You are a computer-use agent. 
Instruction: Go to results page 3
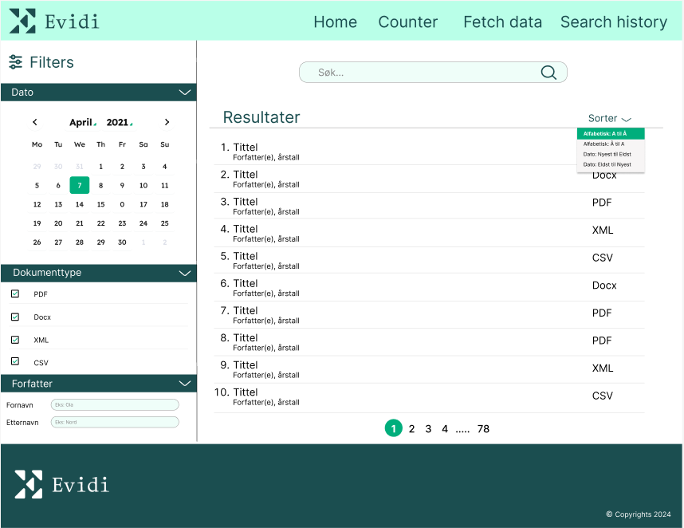coord(428,429)
